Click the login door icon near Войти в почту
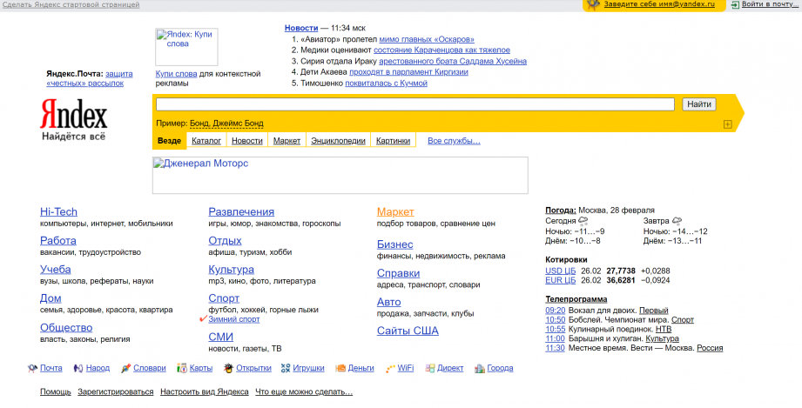Viewport: 802px width, 408px height. [x=735, y=4]
